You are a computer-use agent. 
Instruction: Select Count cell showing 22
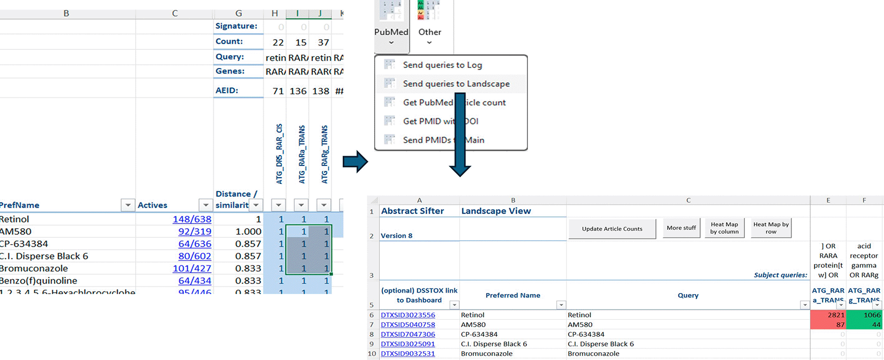pyautogui.click(x=275, y=42)
